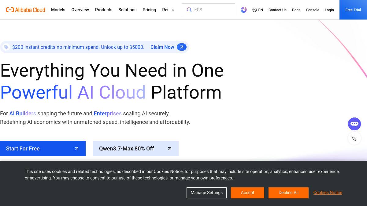The height and width of the screenshot is (206, 367).
Task: Open the EN language dropdown
Action: (258, 10)
